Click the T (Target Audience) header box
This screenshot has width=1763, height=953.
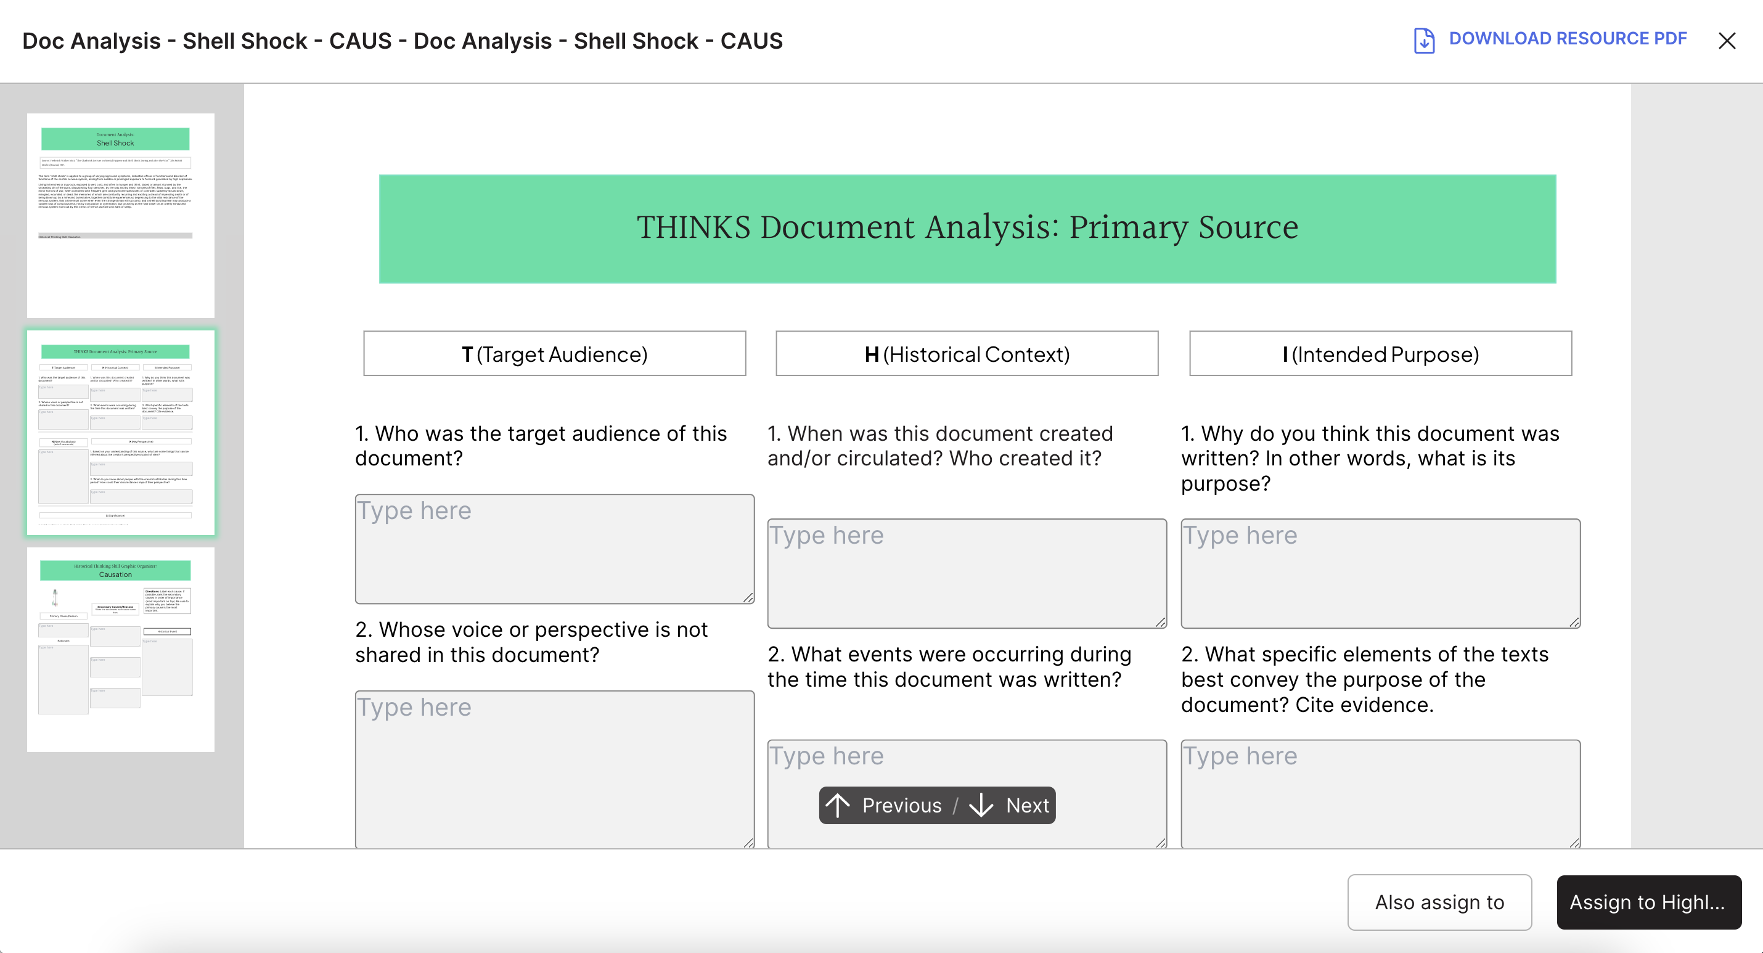[x=554, y=354]
